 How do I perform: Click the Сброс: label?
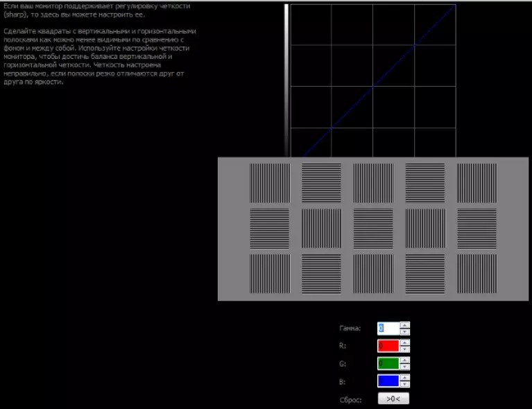pos(350,400)
